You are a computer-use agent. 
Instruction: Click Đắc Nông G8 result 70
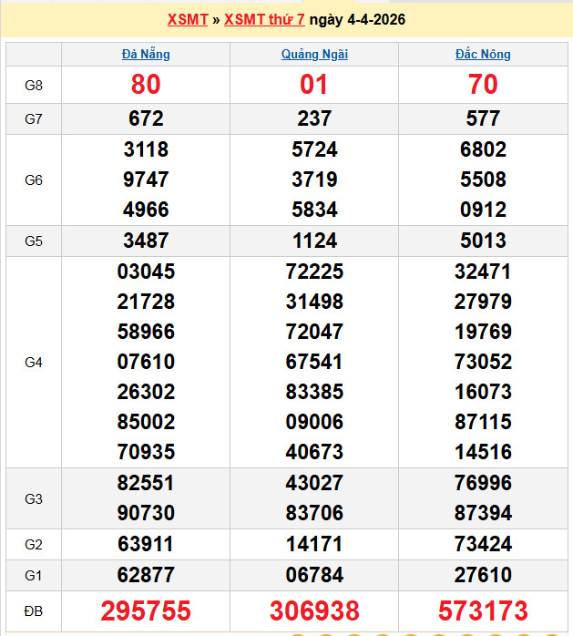(x=483, y=85)
